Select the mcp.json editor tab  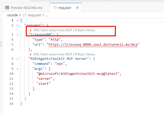pos(66,8)
